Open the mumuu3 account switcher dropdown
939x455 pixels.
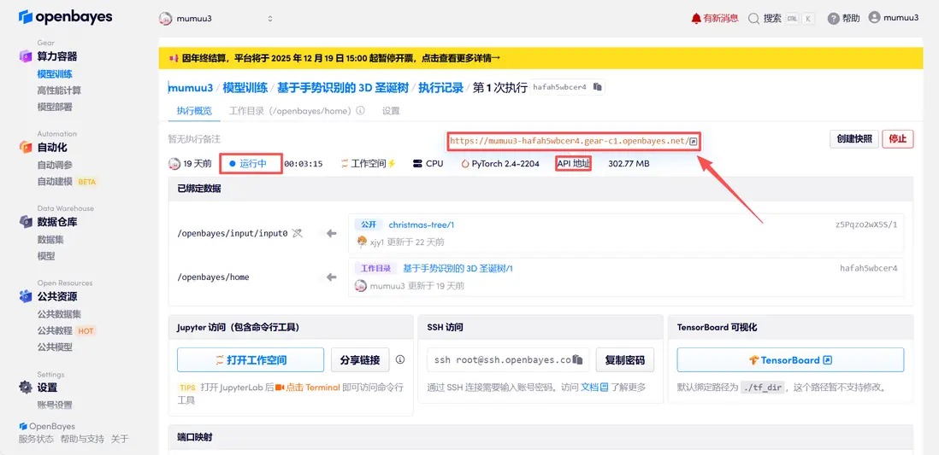pos(216,19)
